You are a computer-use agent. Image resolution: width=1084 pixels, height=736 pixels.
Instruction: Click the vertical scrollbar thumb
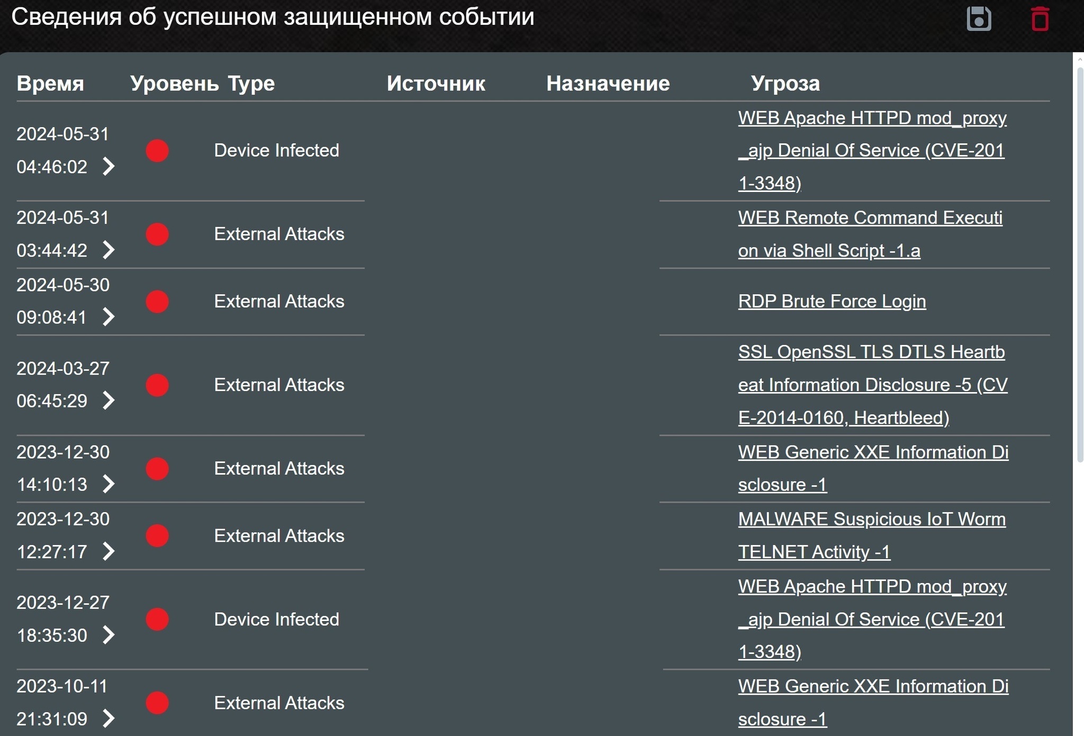pos(1080,265)
